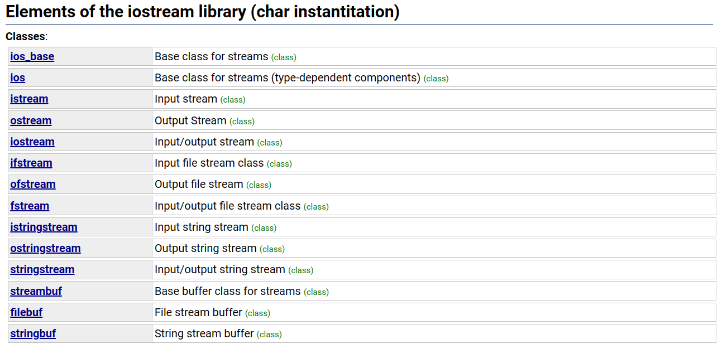Viewport: 727px width, 349px height.
Task: Select the streambuf link
Action: (x=36, y=290)
